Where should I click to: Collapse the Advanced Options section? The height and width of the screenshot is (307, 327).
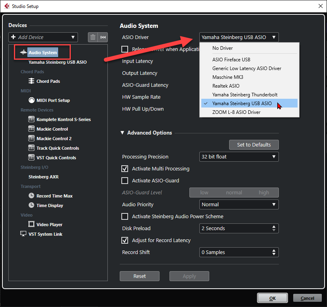point(123,133)
